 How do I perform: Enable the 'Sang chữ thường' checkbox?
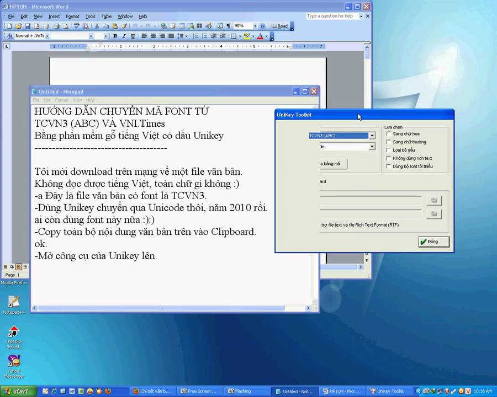389,142
